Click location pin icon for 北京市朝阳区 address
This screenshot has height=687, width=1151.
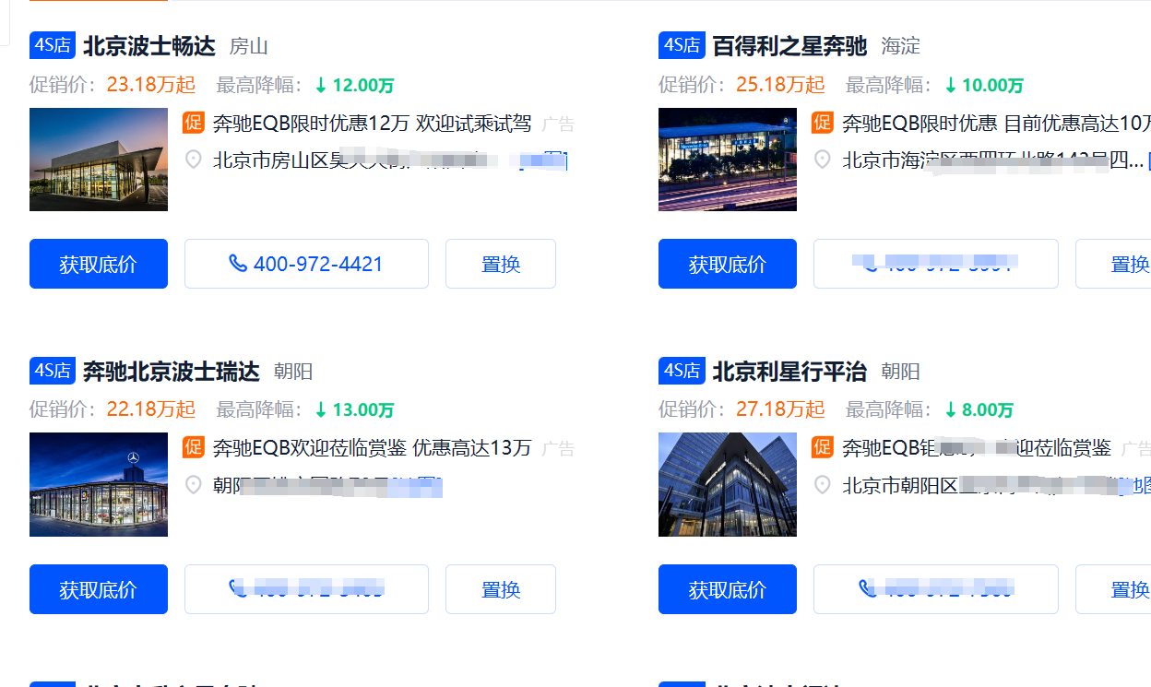[822, 485]
